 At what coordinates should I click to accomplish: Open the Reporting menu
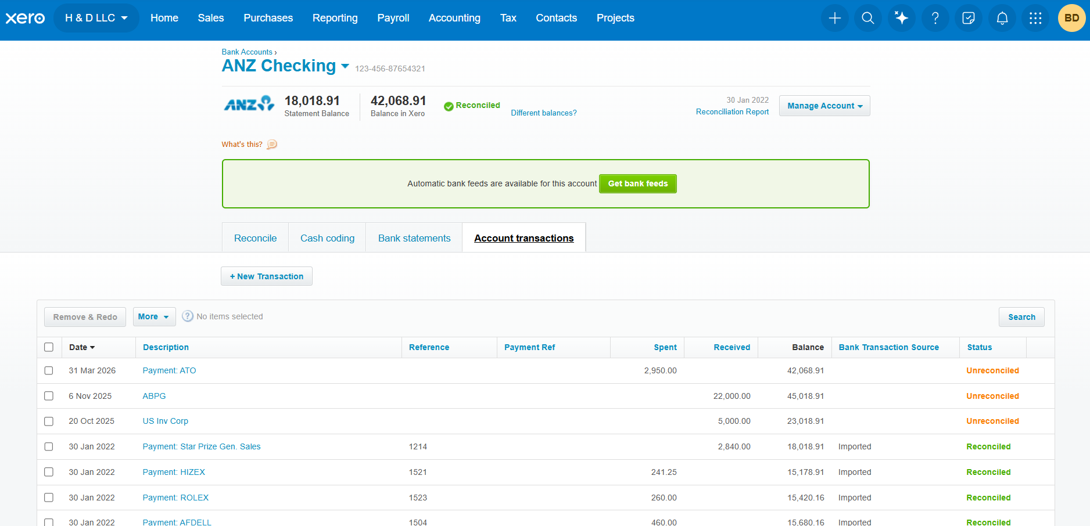[335, 18]
